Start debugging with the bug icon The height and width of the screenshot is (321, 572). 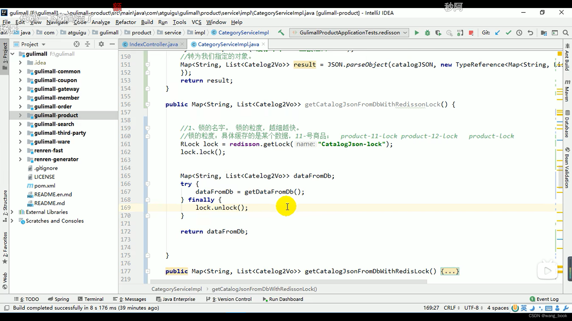click(427, 33)
